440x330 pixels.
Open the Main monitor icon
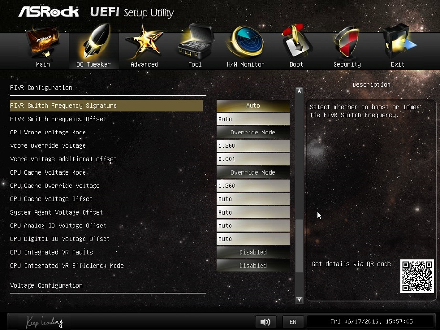tap(42, 42)
